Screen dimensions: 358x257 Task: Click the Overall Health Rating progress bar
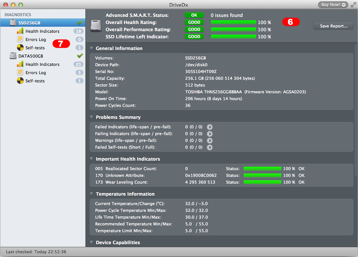point(233,22)
